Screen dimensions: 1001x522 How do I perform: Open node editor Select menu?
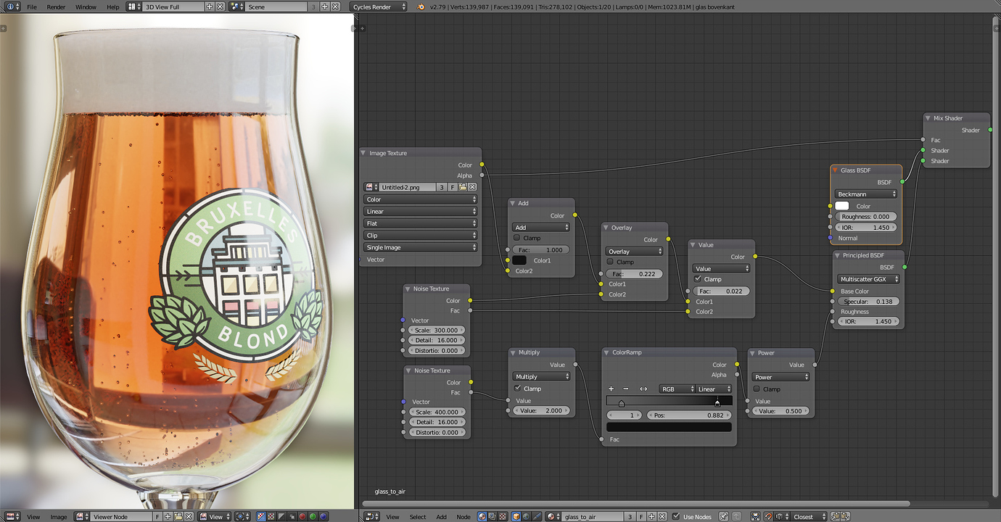[418, 516]
